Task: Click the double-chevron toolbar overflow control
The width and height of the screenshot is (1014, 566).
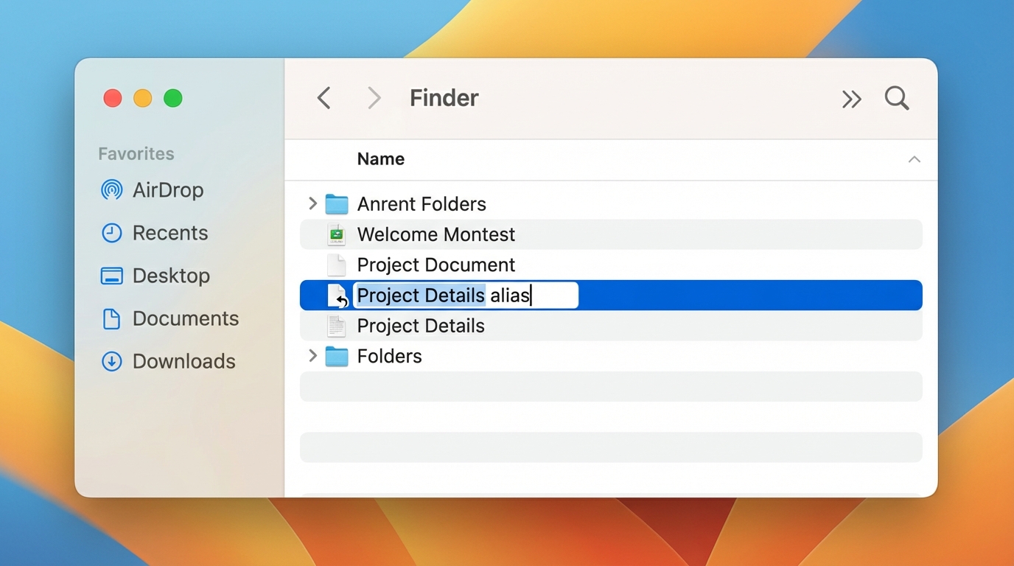Action: click(x=852, y=98)
